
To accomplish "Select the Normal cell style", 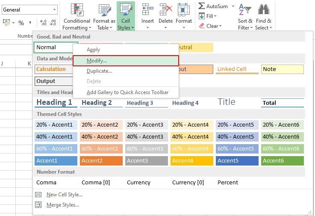I will coord(53,47).
